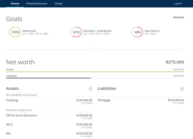The image size is (193, 139).
Task: Refresh the Liabilities section
Action: [x=182, y=89]
